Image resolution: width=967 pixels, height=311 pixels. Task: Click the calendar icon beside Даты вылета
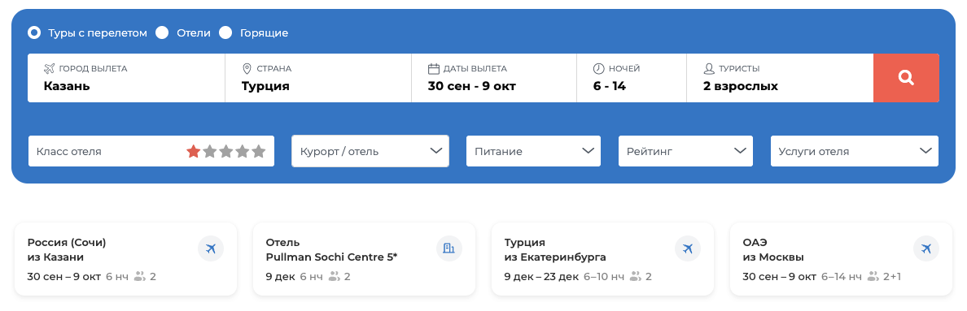pyautogui.click(x=434, y=68)
